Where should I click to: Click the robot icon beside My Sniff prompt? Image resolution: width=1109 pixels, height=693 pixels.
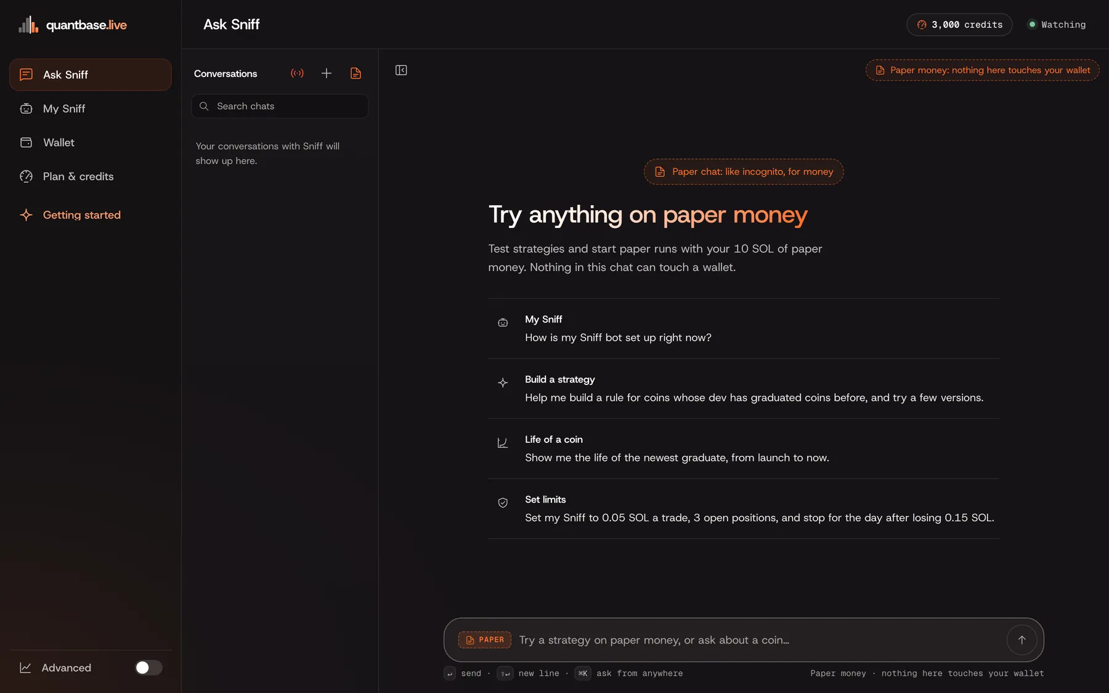[x=503, y=323]
